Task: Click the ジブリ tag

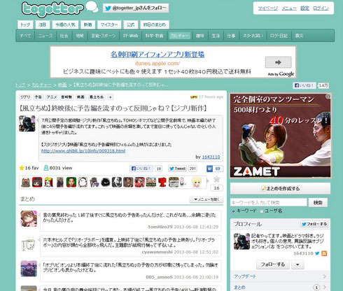Action: [x=25, y=97]
